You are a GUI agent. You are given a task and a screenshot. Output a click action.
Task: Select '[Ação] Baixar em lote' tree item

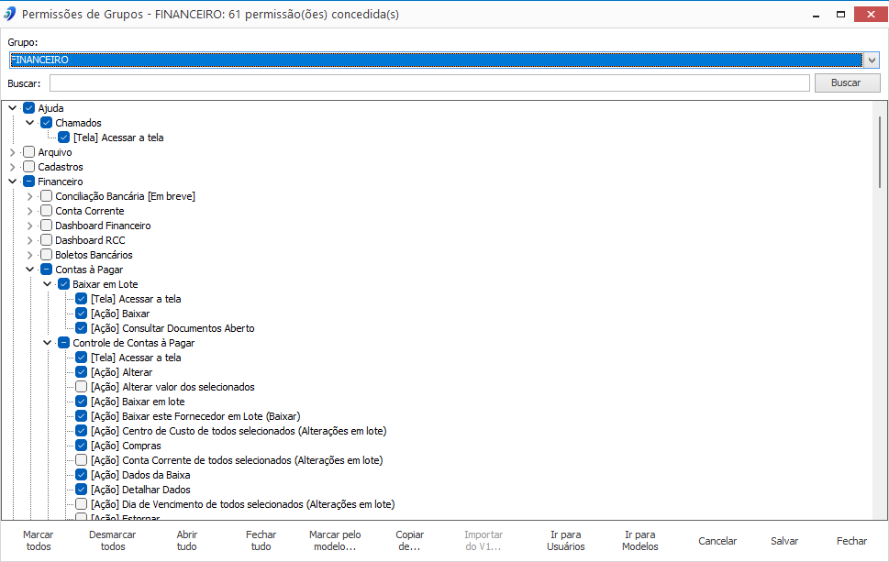138,402
